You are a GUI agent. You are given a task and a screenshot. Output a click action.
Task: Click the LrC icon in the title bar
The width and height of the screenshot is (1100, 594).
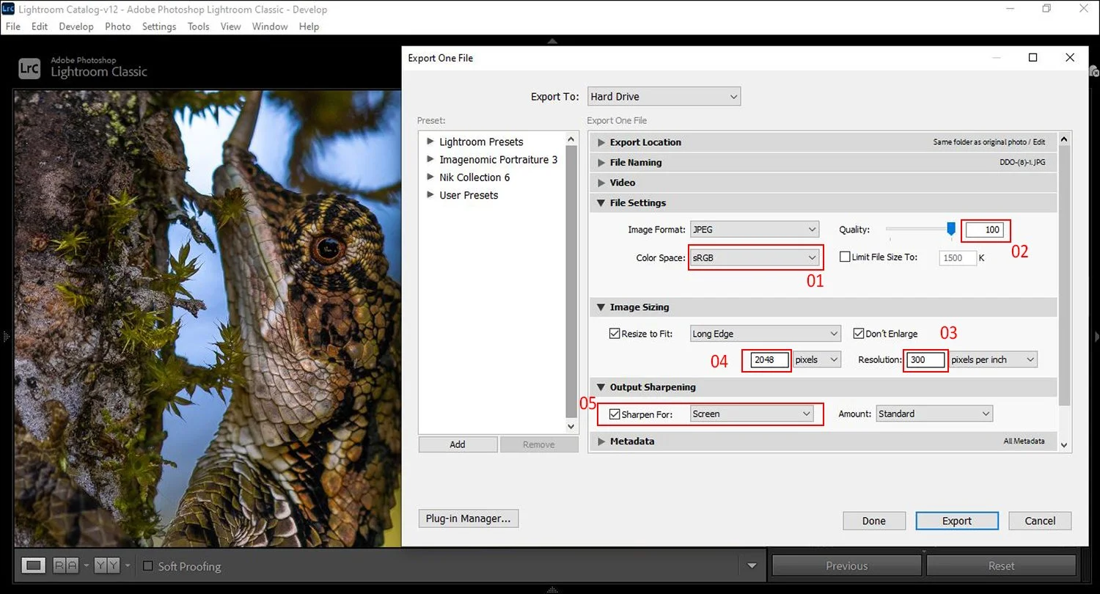(x=9, y=9)
